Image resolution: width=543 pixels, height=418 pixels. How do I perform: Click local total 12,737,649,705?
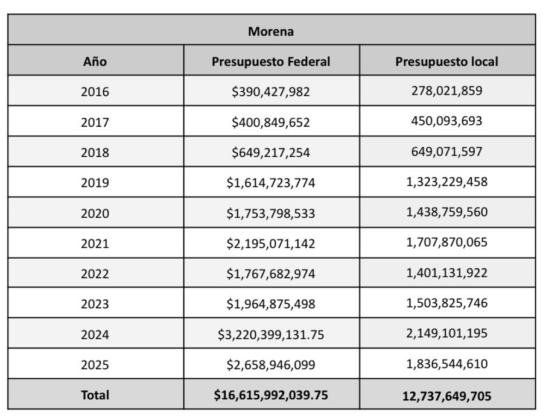[446, 396]
